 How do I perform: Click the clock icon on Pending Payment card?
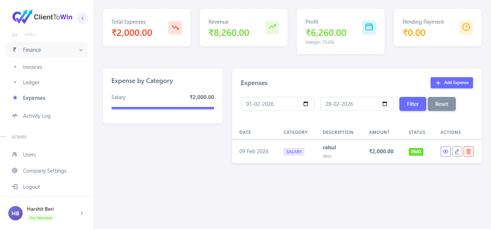coord(466,27)
